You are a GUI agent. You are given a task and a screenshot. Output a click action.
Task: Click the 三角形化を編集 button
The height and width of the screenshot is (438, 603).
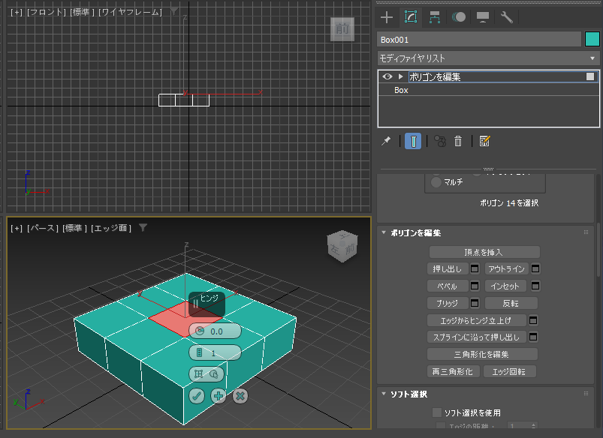click(482, 354)
